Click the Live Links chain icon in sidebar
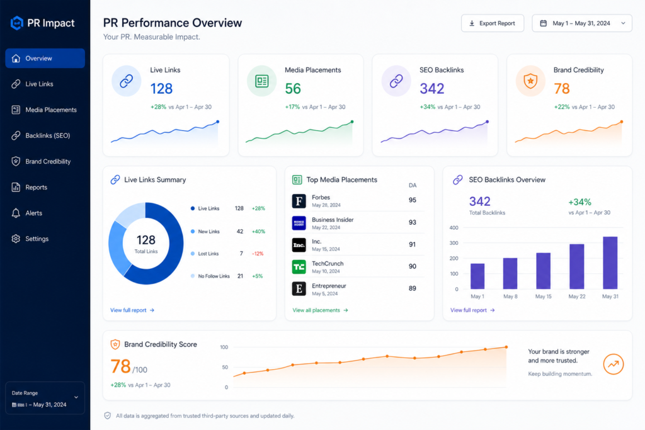The height and width of the screenshot is (430, 645). point(16,84)
